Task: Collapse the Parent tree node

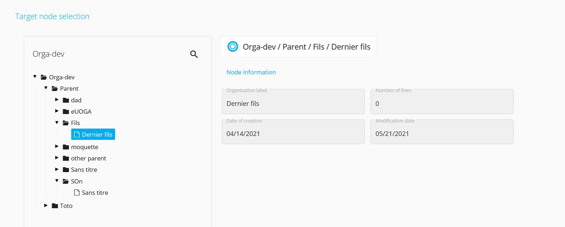Action: point(46,88)
